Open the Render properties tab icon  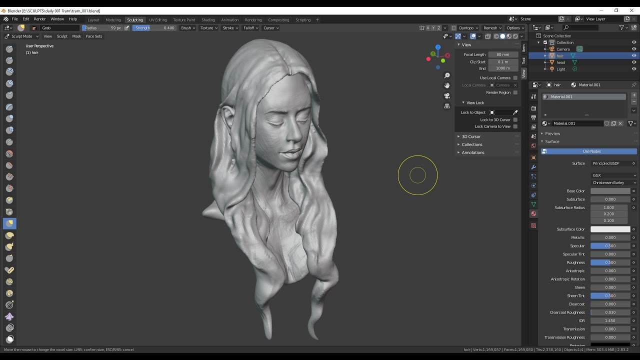click(533, 108)
